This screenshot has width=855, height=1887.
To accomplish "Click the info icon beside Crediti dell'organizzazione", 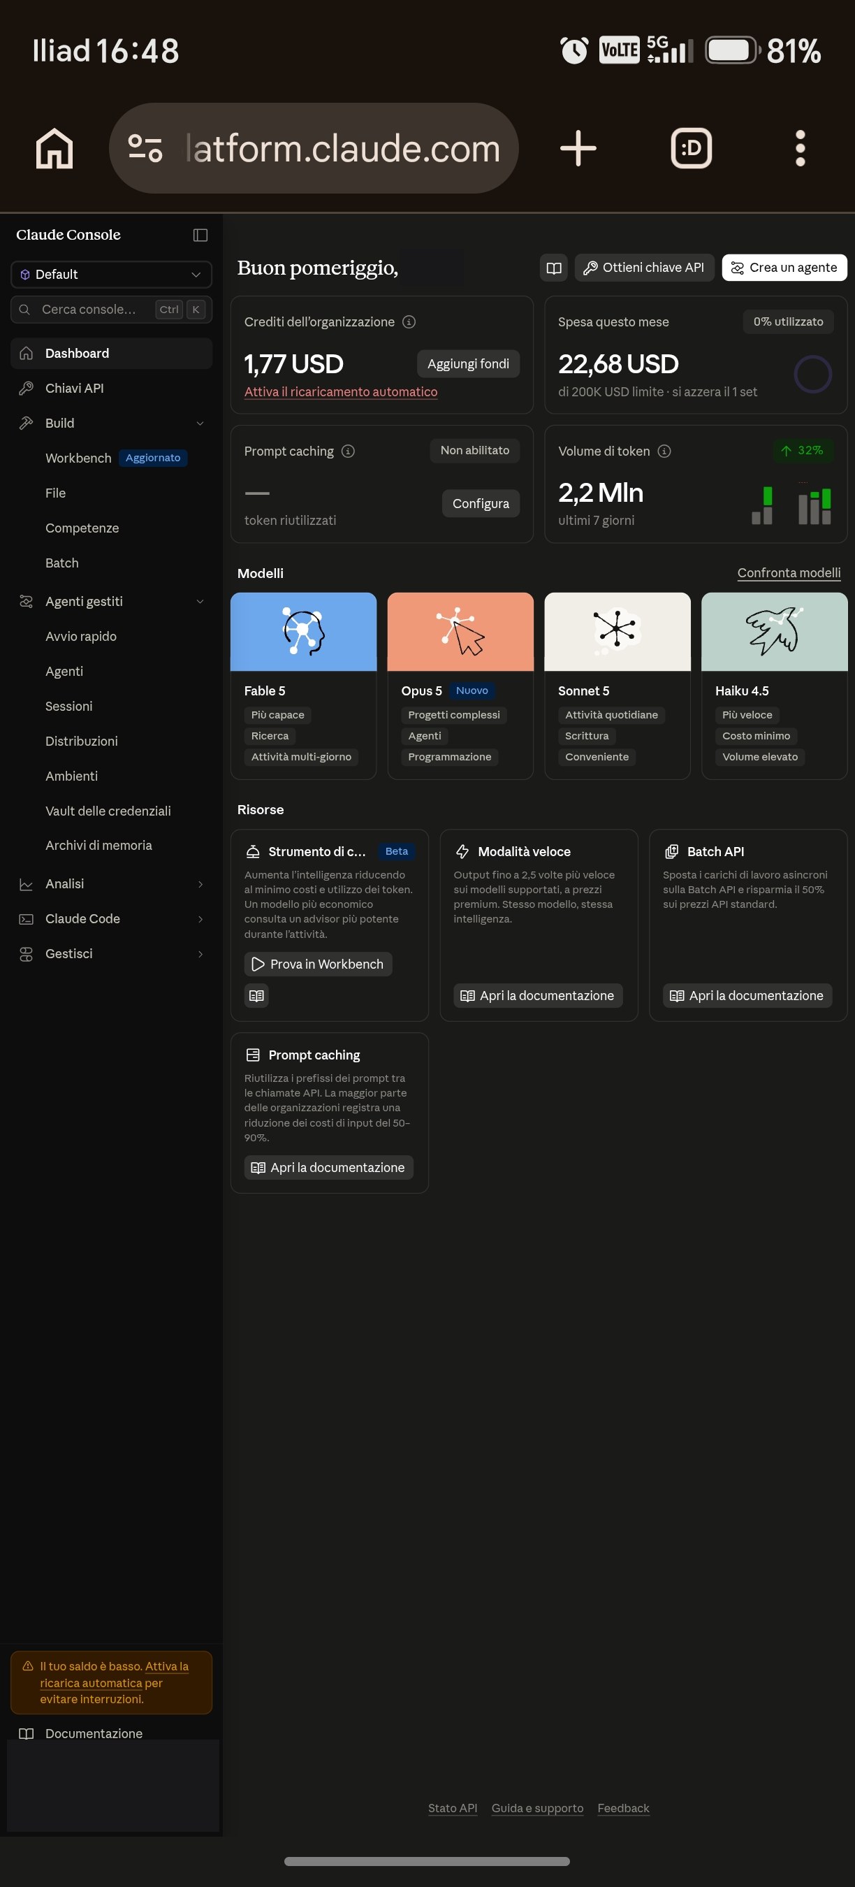I will coord(409,322).
